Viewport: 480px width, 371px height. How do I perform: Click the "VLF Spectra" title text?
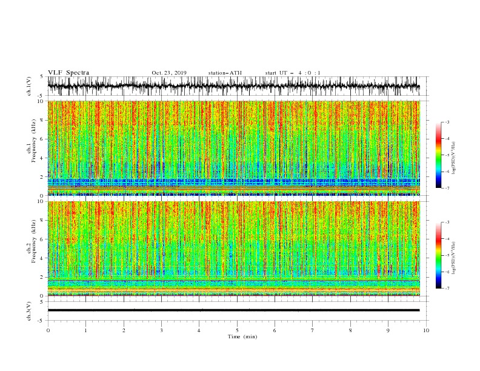coord(68,73)
